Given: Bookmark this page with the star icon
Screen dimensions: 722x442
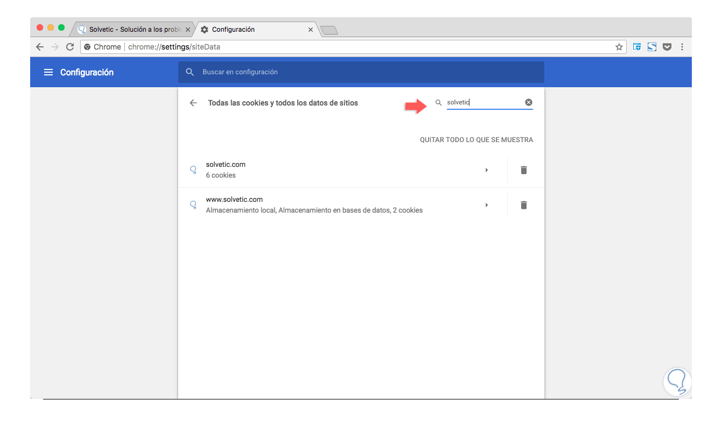Looking at the screenshot, I should tap(619, 47).
